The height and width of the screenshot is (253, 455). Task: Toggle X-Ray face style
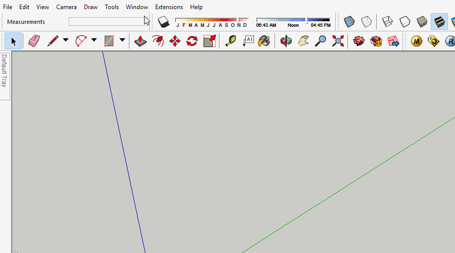pos(349,22)
